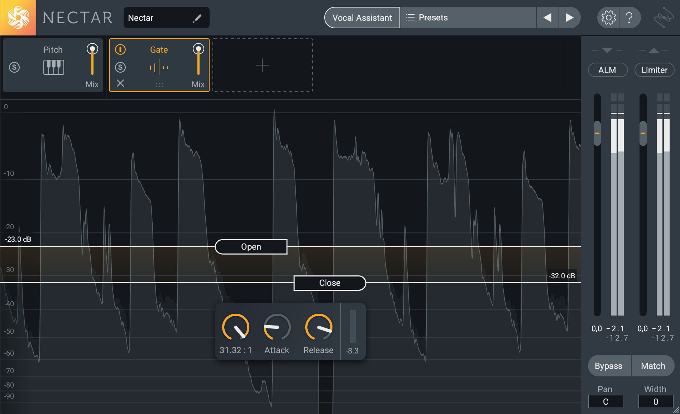Image resolution: width=680 pixels, height=414 pixels.
Task: Open the Presets list
Action: pyautogui.click(x=434, y=17)
